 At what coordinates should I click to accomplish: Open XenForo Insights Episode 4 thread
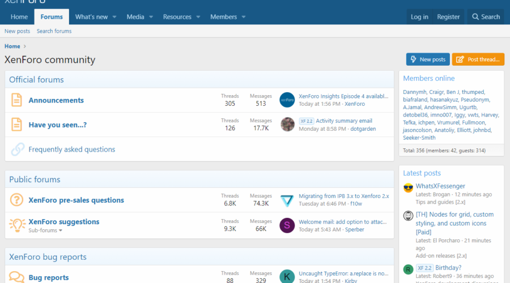343,96
